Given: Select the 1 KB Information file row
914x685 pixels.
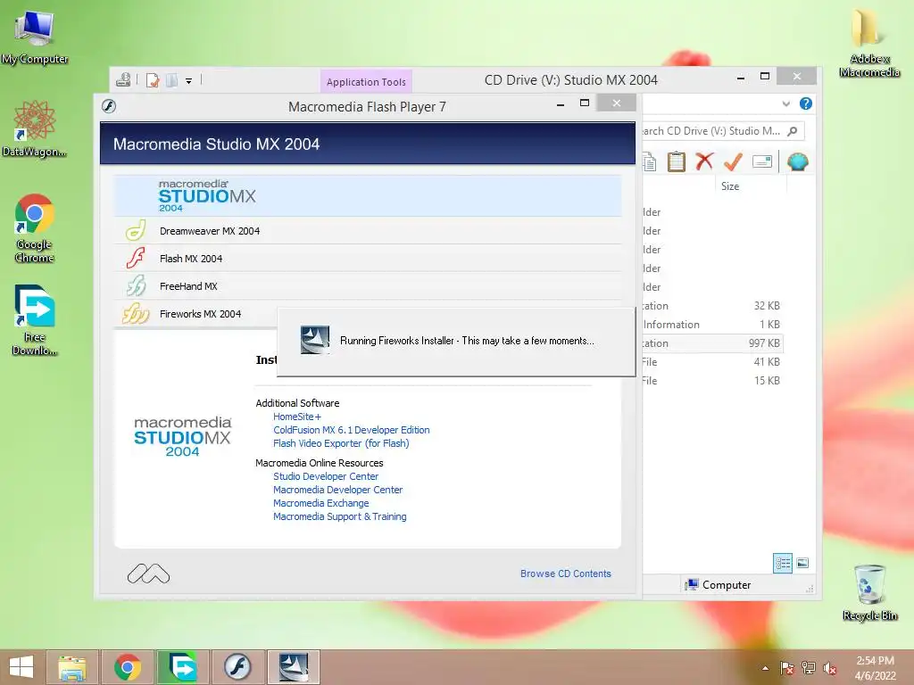Looking at the screenshot, I should [x=713, y=325].
